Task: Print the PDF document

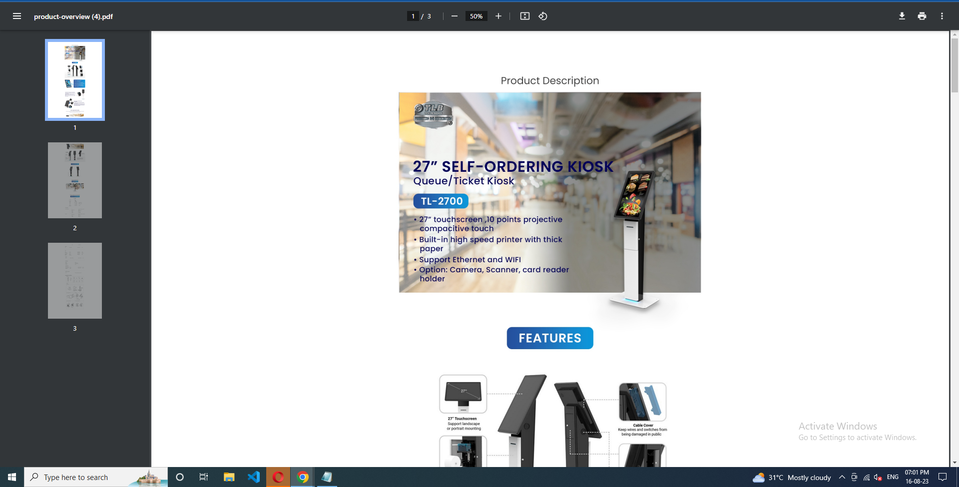Action: 922,16
